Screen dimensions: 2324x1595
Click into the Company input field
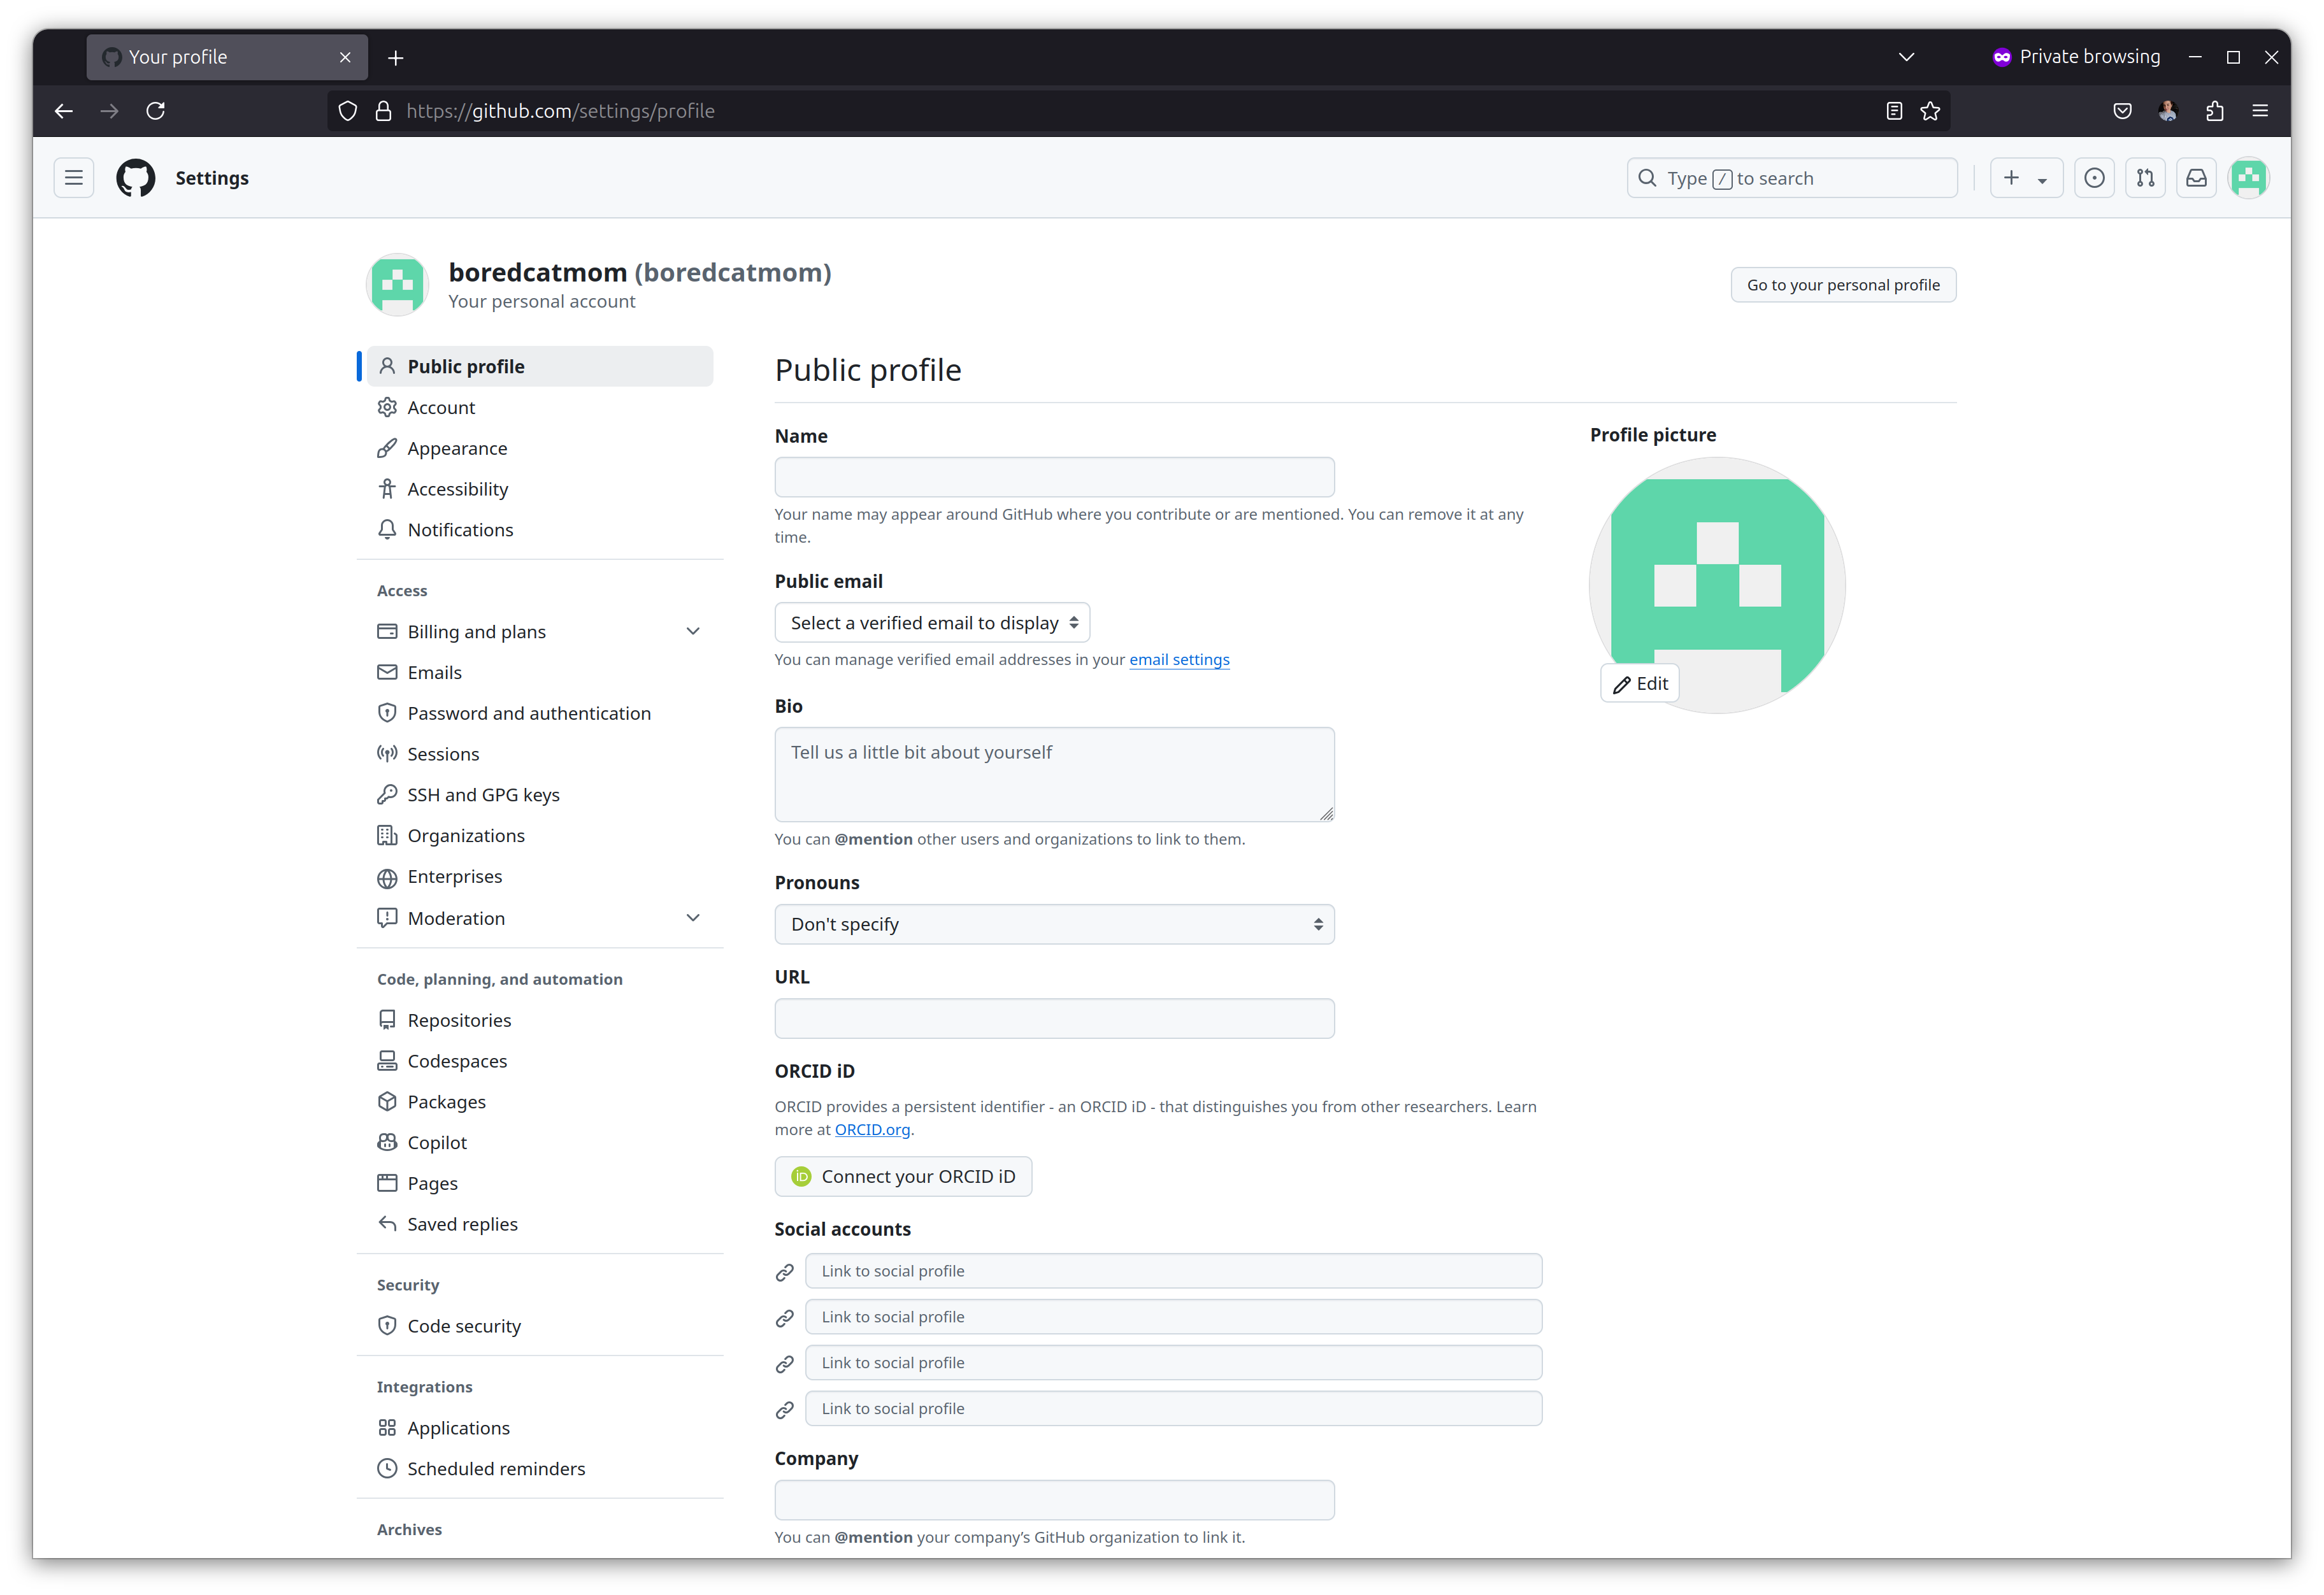tap(1054, 1500)
